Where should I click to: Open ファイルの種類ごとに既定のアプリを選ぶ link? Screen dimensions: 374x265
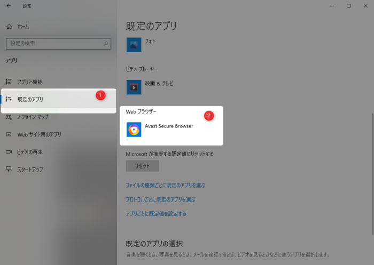(x=165, y=185)
